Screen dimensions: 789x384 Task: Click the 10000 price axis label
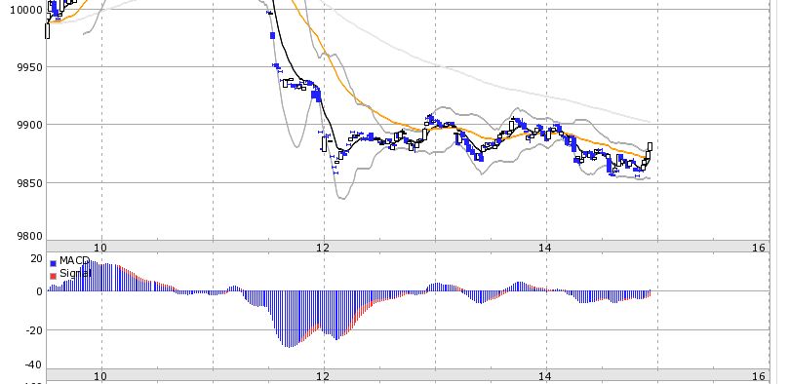point(26,10)
